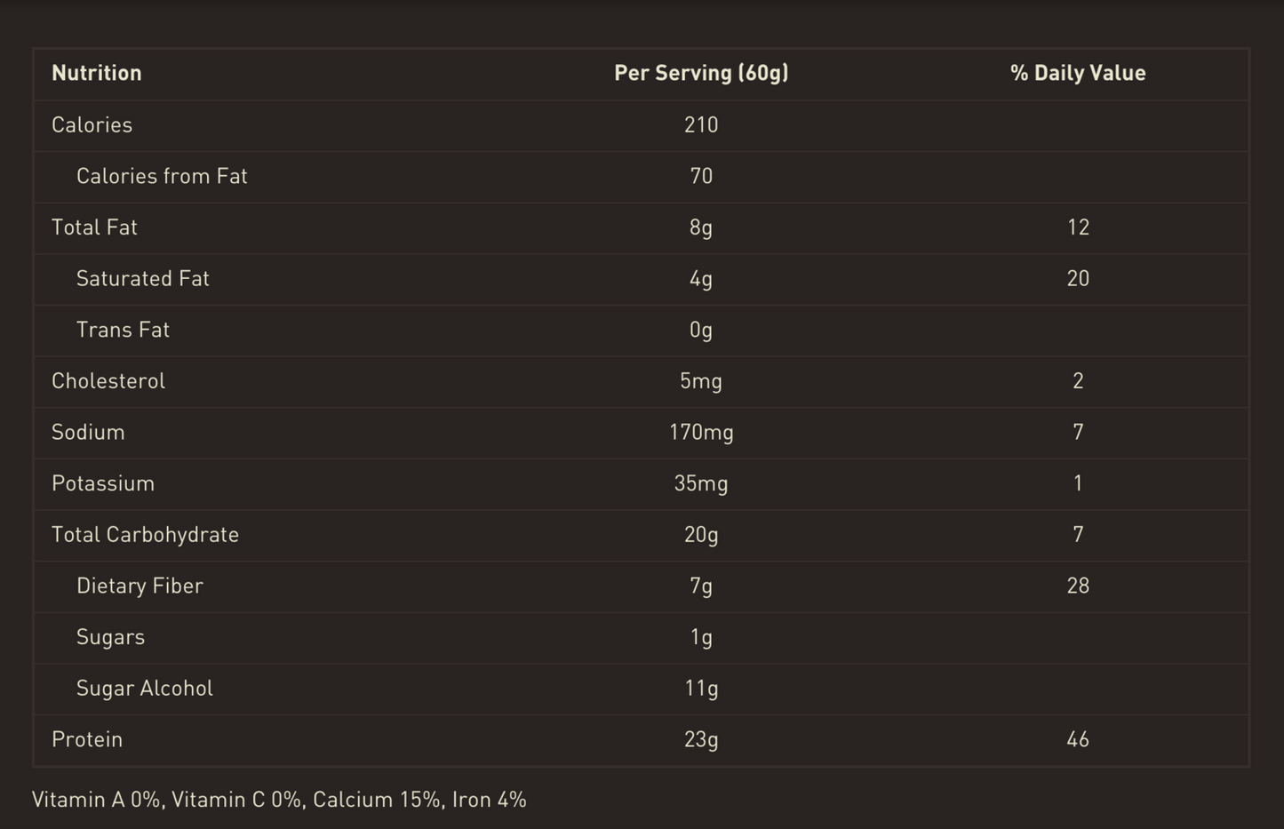Click the % Daily Value header
1284x829 pixels.
click(x=1077, y=73)
